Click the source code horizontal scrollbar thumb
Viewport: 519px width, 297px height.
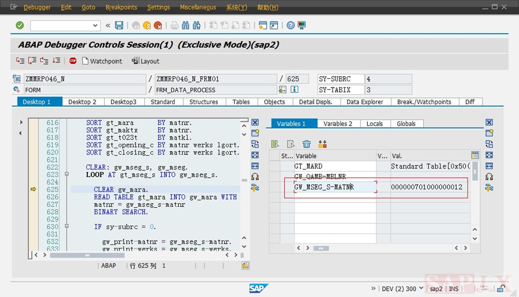pos(87,255)
